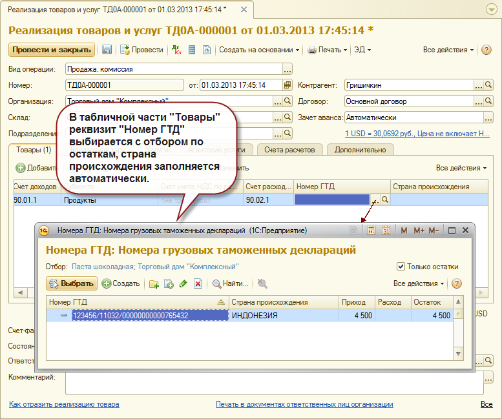
Task: Click the filter link Паста шоколадная; Торговый дом
Action: pyautogui.click(x=155, y=267)
